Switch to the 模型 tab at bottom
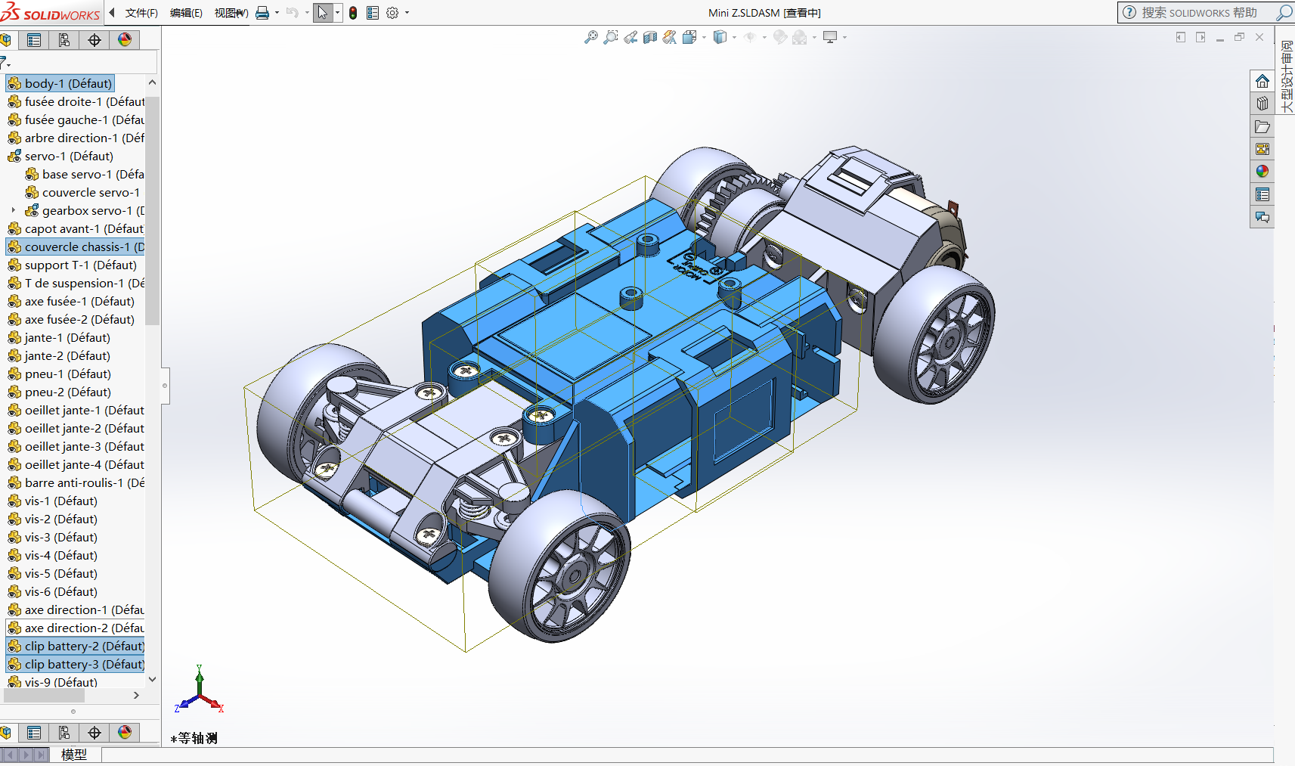The width and height of the screenshot is (1295, 766). pyautogui.click(x=74, y=754)
